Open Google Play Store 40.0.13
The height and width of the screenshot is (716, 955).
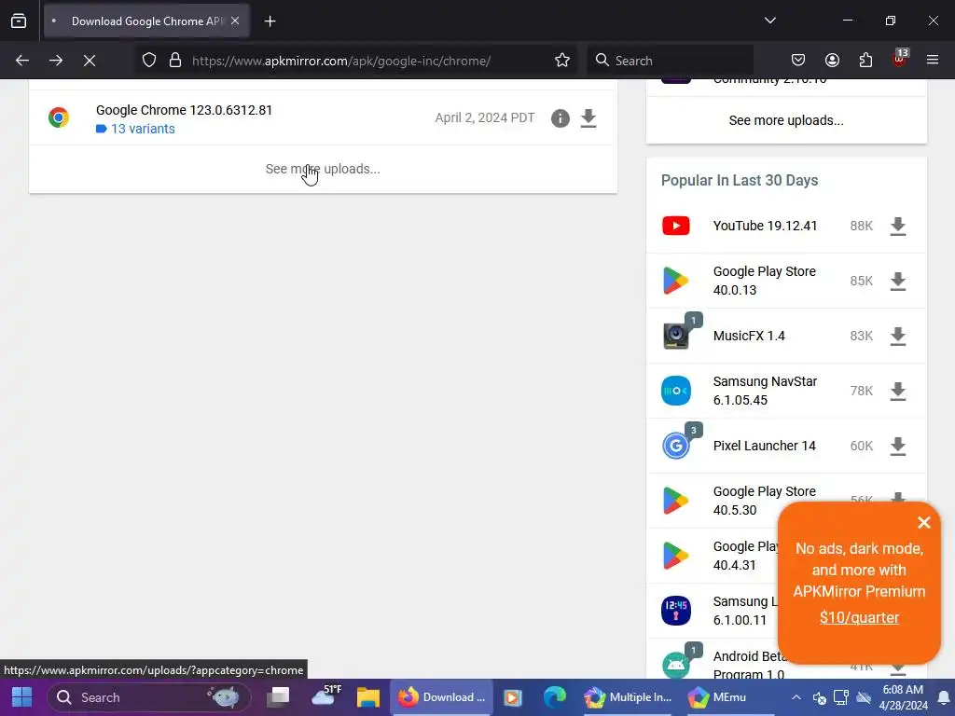(765, 281)
